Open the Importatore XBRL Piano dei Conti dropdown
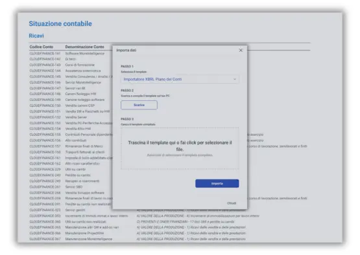360x255 pixels. (180, 79)
